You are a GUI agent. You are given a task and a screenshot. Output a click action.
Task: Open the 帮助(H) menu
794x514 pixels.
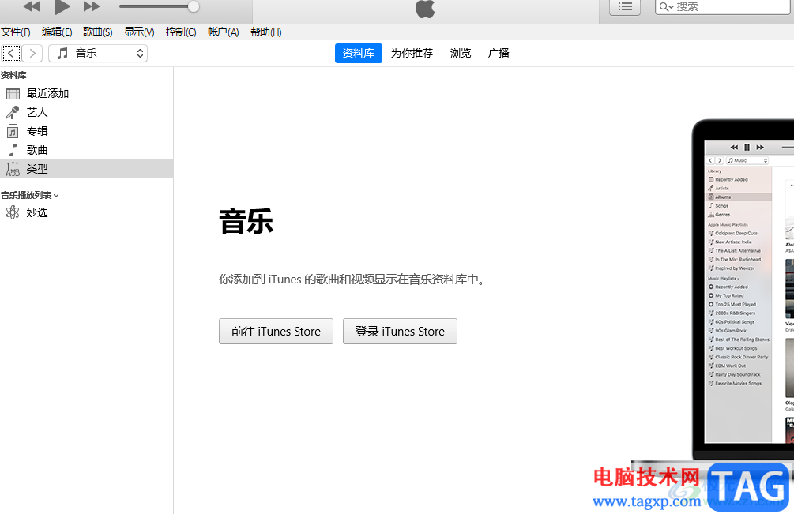265,32
